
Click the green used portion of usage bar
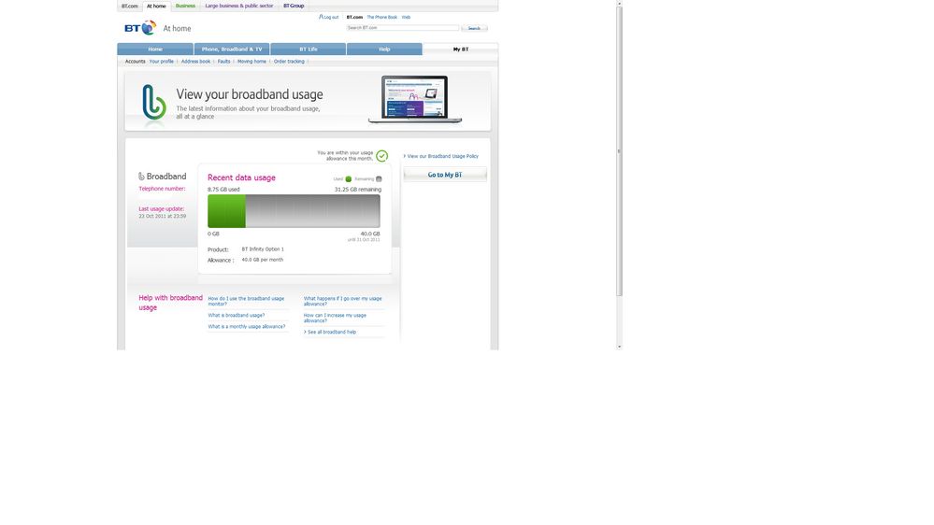click(x=226, y=211)
